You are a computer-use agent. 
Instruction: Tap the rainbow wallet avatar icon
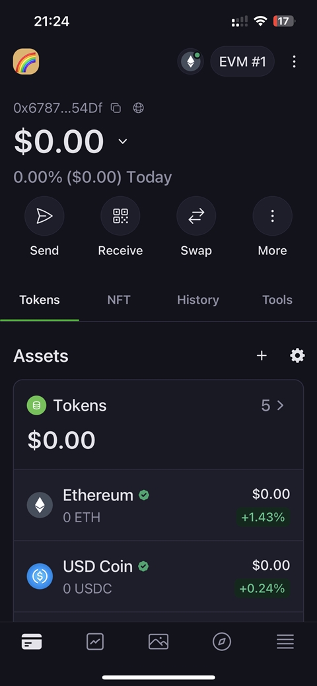click(x=26, y=61)
